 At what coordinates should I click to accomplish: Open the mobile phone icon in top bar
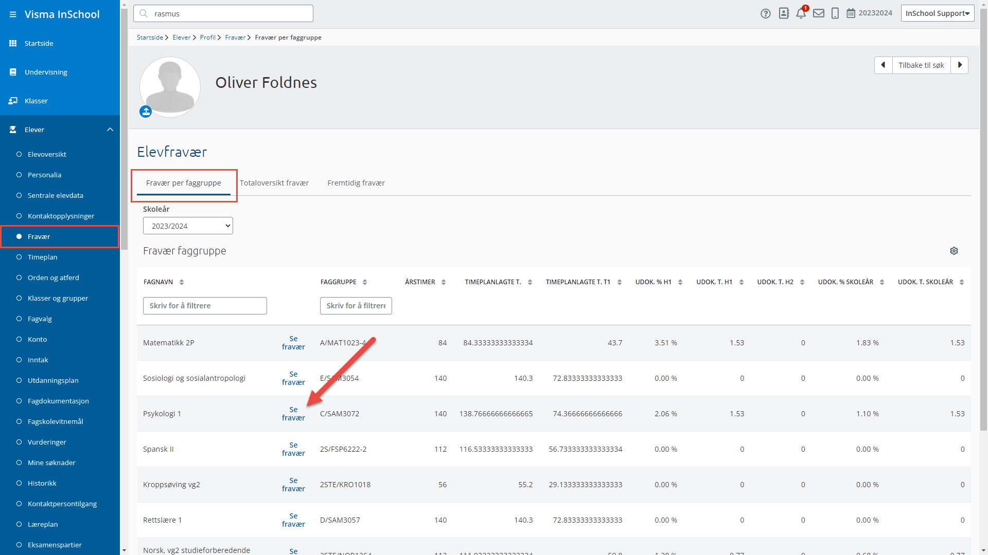coord(835,13)
